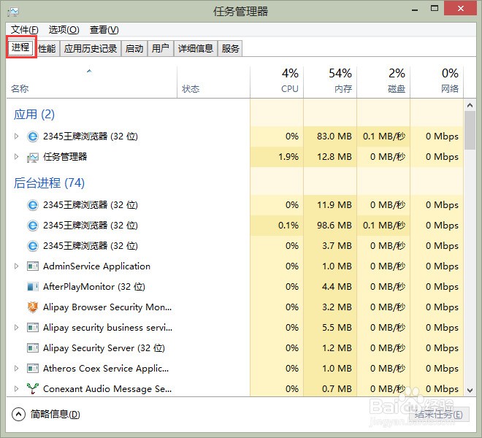Click the 结束任务(E) button
The image size is (482, 438).
tap(439, 415)
